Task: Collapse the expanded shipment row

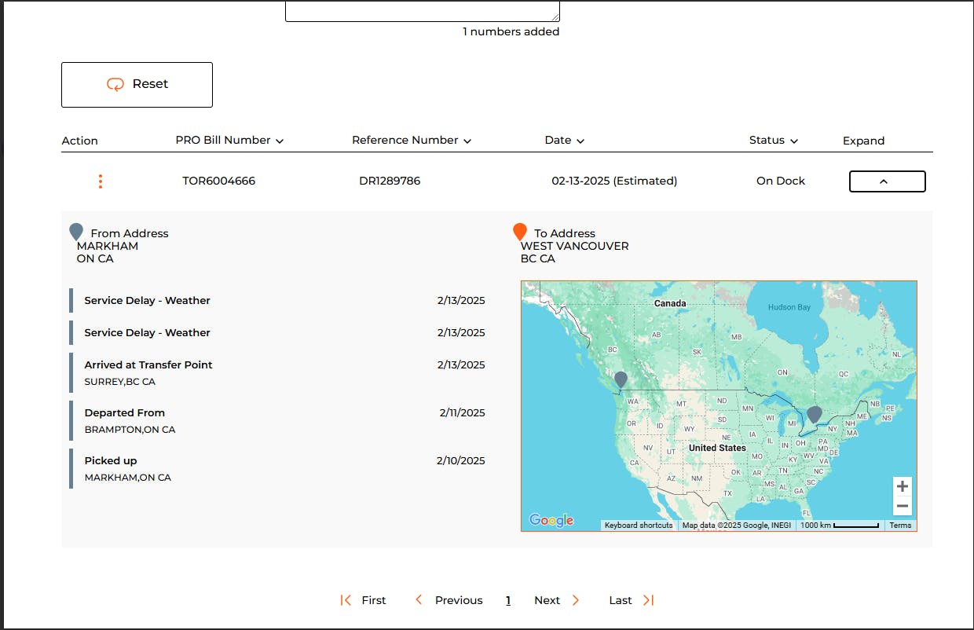Action: (887, 181)
